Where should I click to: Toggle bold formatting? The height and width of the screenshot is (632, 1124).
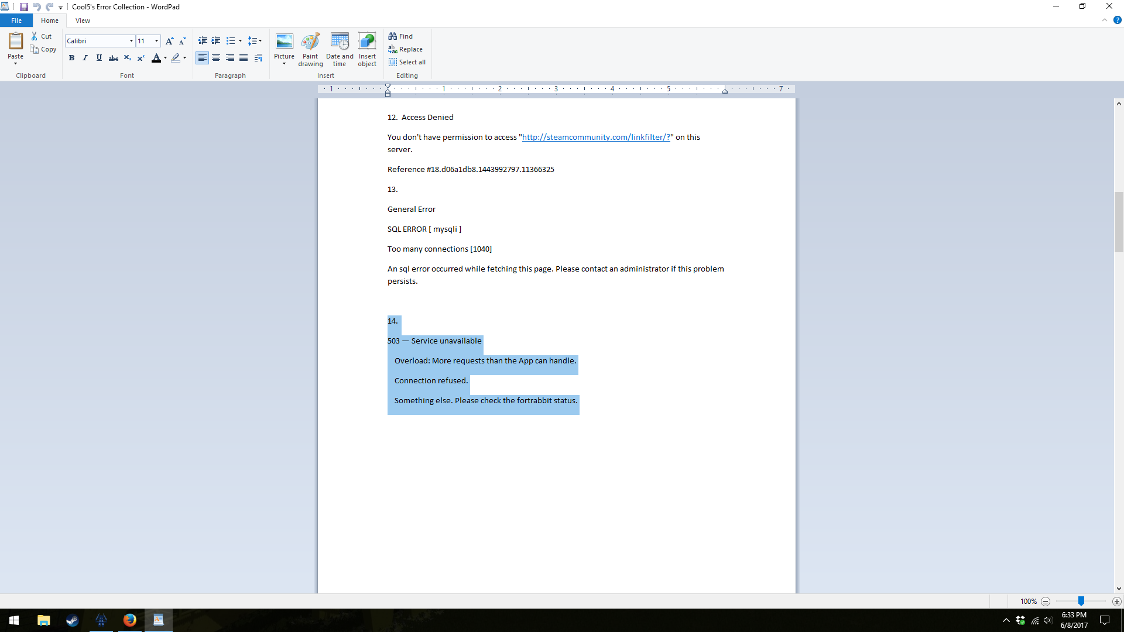point(71,58)
